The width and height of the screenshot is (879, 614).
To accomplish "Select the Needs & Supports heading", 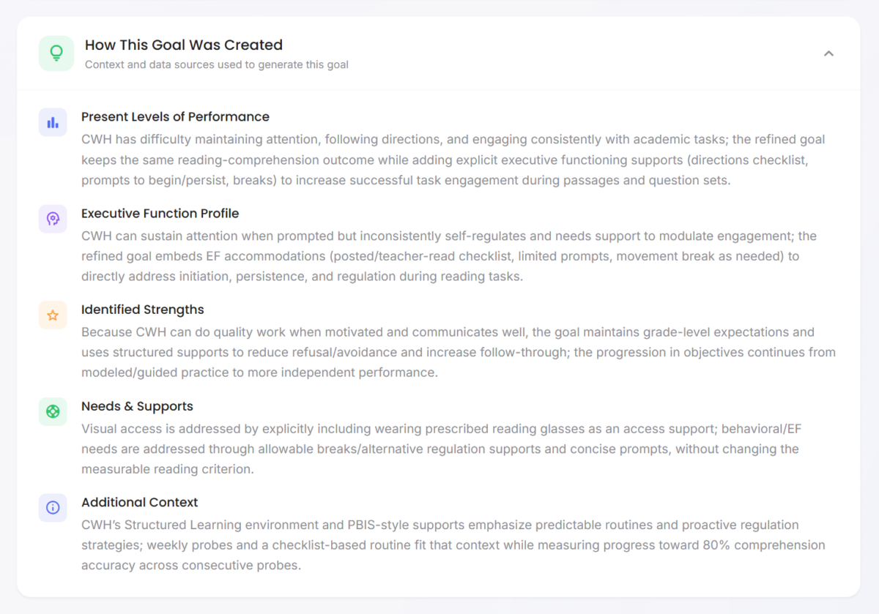I will coord(137,406).
